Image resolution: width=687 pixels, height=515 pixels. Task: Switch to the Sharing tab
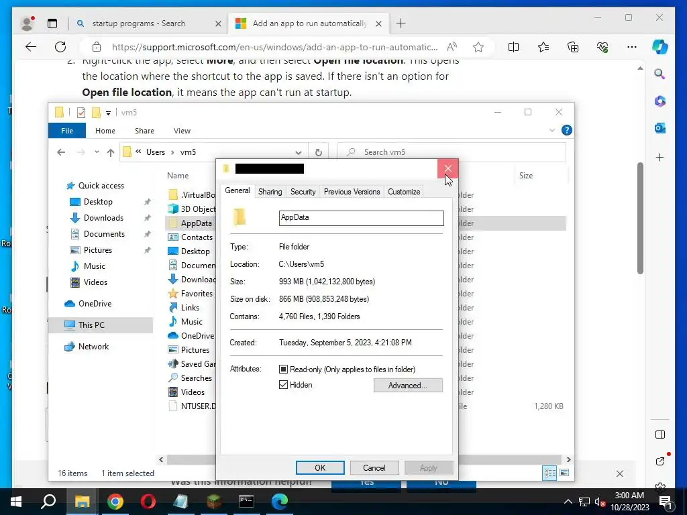coord(270,192)
